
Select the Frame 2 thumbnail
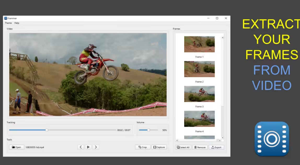coord(199,69)
